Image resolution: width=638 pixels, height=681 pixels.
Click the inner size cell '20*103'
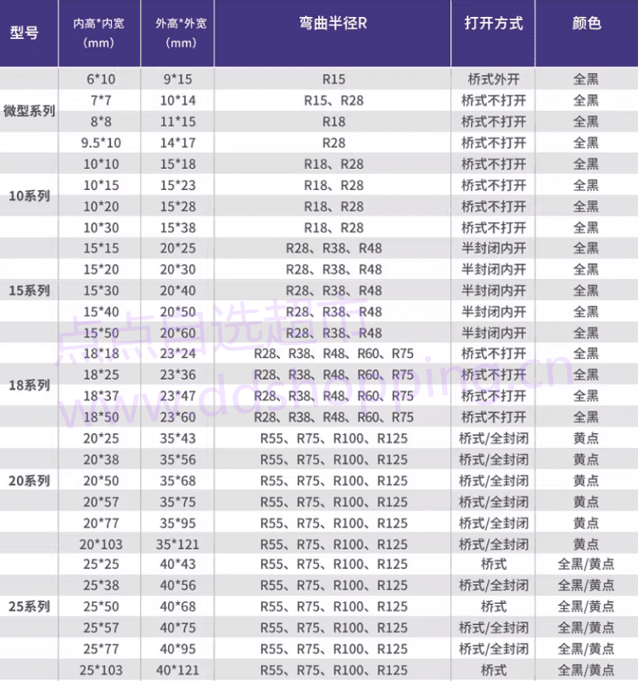click(x=101, y=544)
